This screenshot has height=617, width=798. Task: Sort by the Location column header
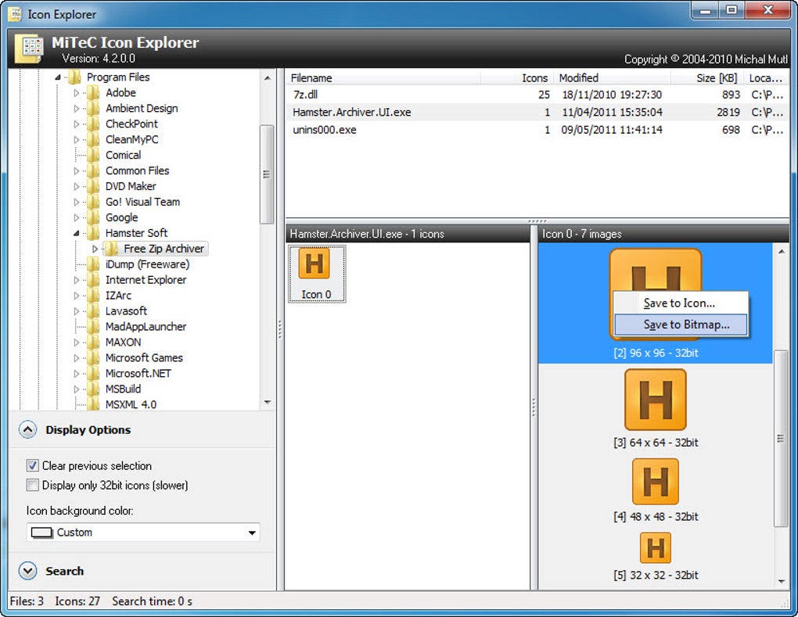tap(766, 78)
